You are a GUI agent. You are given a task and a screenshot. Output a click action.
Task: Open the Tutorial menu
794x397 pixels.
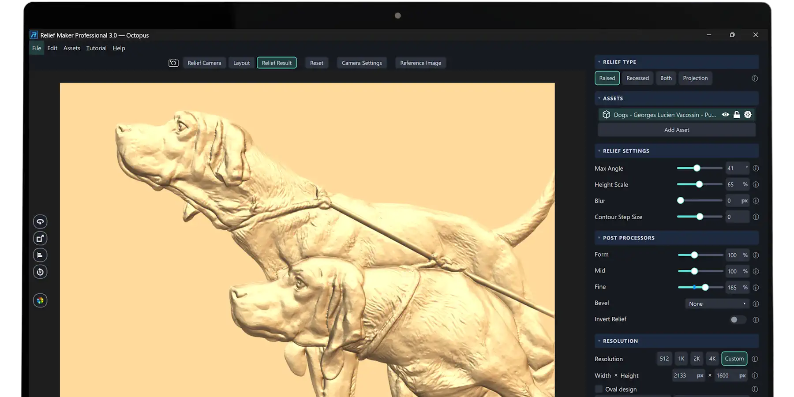[x=96, y=48]
